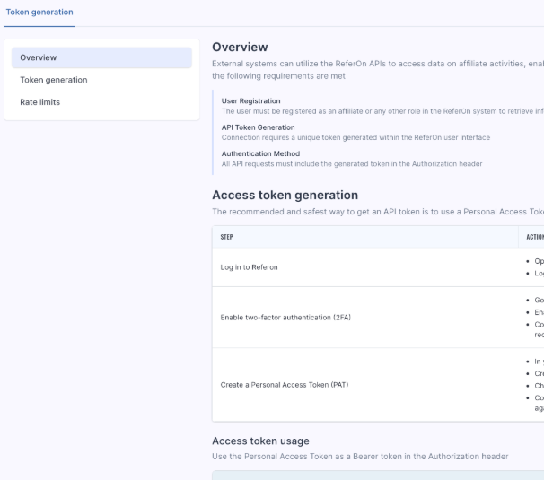Image resolution: width=544 pixels, height=480 pixels.
Task: Click the 'The user must be registered' description
Action: pos(382,111)
